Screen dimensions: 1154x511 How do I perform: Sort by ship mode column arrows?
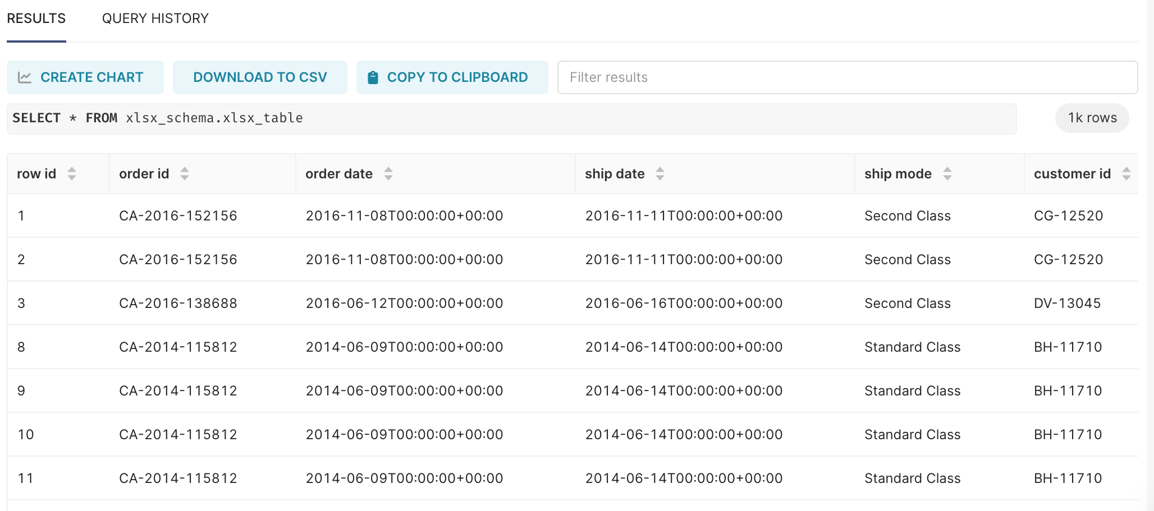[947, 174]
